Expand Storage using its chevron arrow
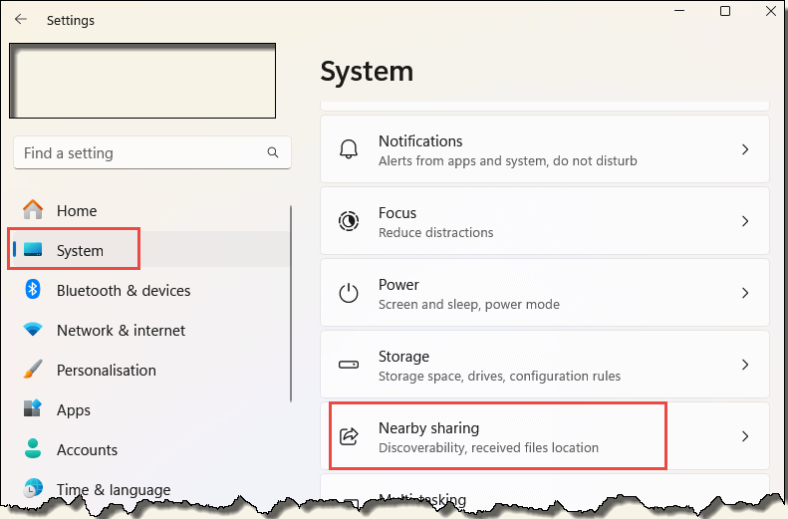 tap(745, 365)
